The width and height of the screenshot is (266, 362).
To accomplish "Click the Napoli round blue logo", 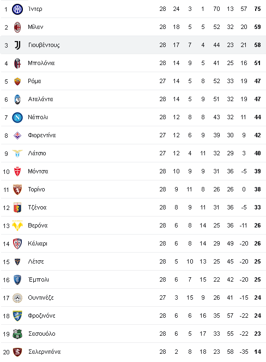I will coord(17,118).
